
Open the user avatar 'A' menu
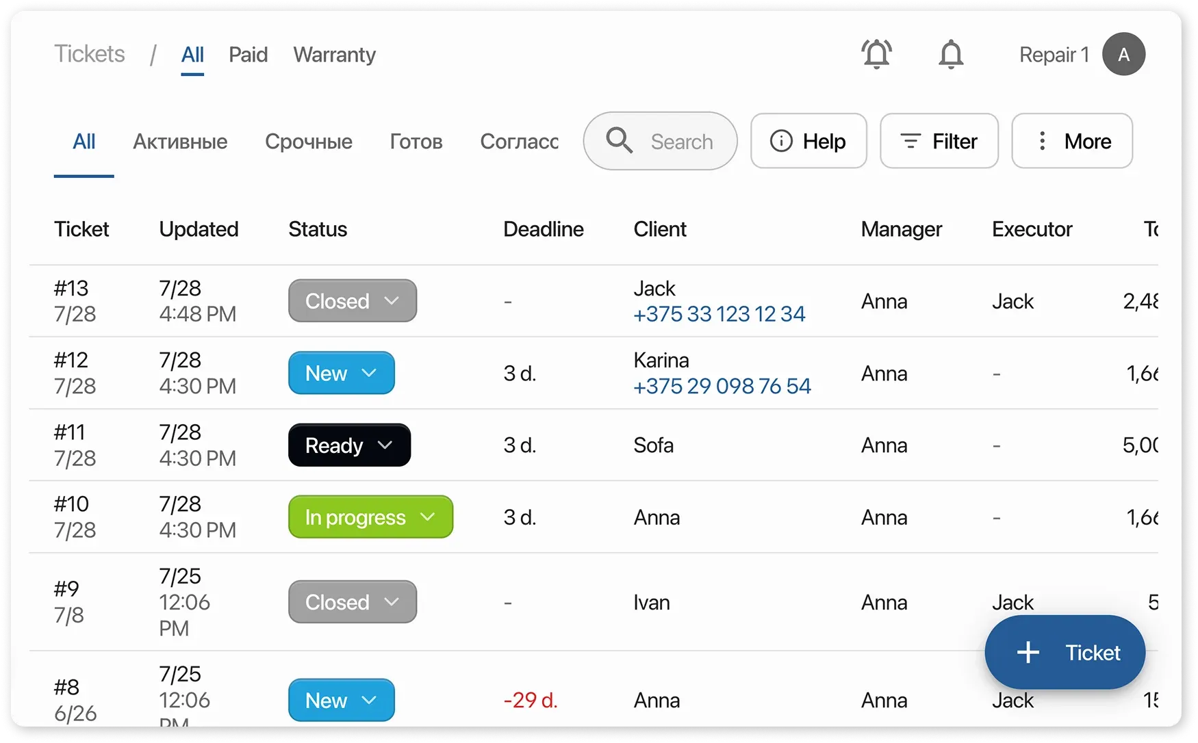click(x=1123, y=54)
